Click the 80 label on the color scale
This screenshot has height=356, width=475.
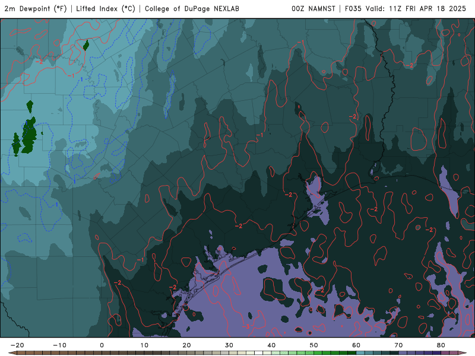(441, 345)
